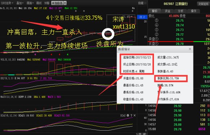The image size is (210, 135).
Task: Click the sell price 20.75
Action: [180, 20]
